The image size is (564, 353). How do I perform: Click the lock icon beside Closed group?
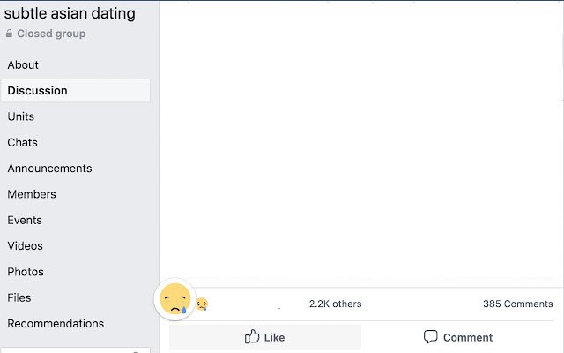pos(9,34)
